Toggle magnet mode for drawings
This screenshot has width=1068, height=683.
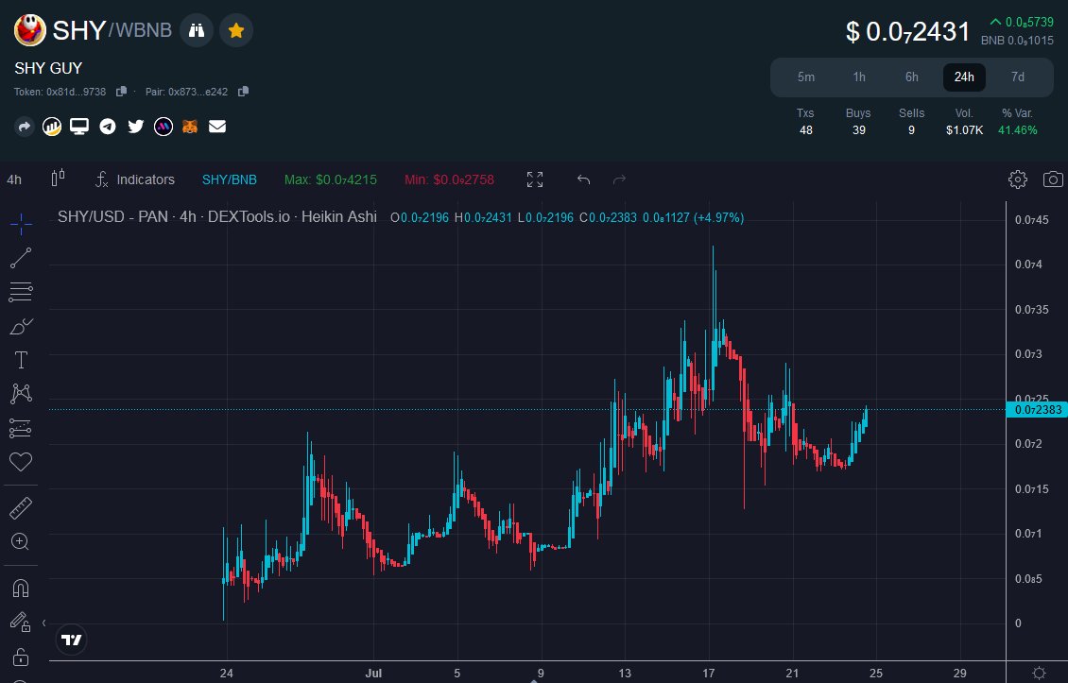pos(21,589)
